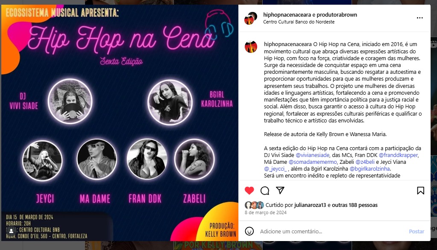Image resolution: width=437 pixels, height=250 pixels.
Task: Click the caption author avatar picture
Action: tap(251, 47)
